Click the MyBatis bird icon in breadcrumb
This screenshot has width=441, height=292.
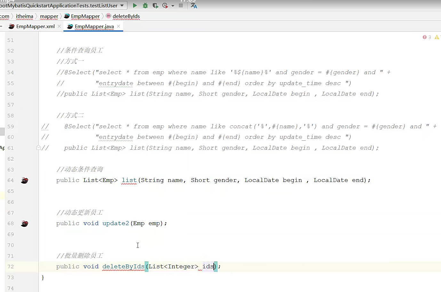pyautogui.click(x=67, y=16)
